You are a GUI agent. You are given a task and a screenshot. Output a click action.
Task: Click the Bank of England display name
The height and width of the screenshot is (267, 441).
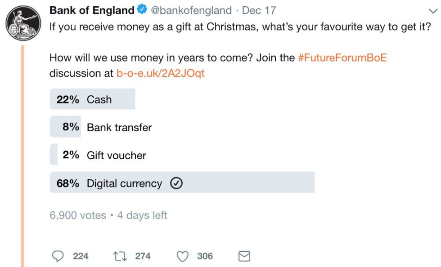pyautogui.click(x=92, y=10)
